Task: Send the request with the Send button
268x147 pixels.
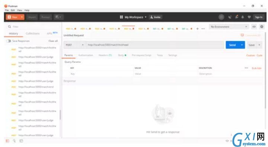Action: (x=232, y=45)
